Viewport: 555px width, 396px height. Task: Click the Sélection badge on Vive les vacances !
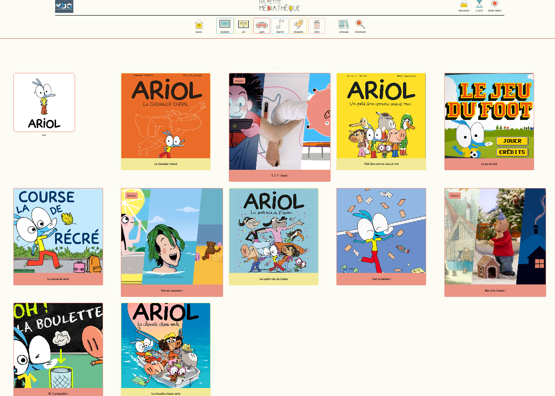[132, 196]
